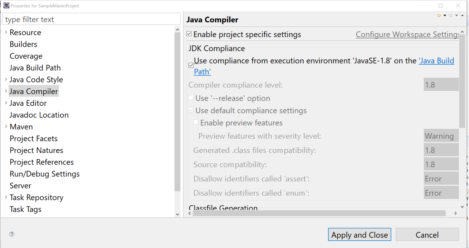Enable the Use '--release' option checkbox

coord(191,97)
